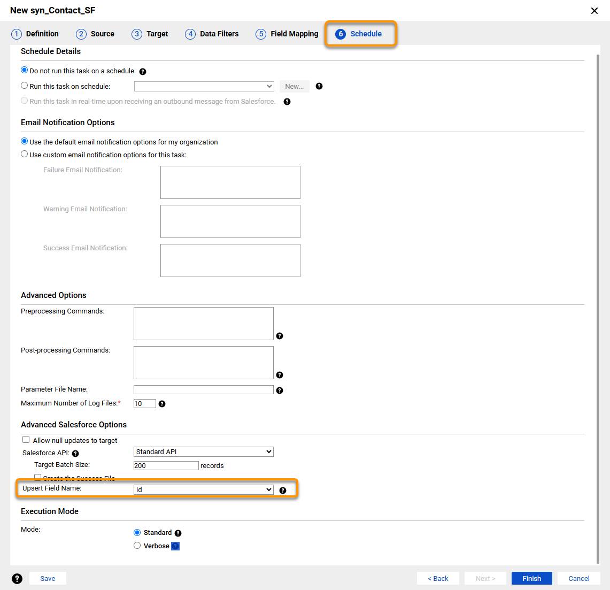
Task: Open help for Post-processing Commands
Action: (x=279, y=375)
